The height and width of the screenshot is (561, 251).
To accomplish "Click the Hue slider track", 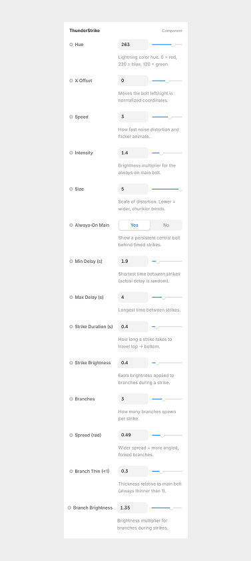I will 167,45.
